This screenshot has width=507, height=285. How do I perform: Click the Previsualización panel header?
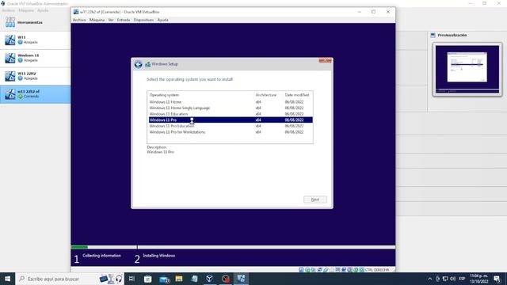click(452, 35)
